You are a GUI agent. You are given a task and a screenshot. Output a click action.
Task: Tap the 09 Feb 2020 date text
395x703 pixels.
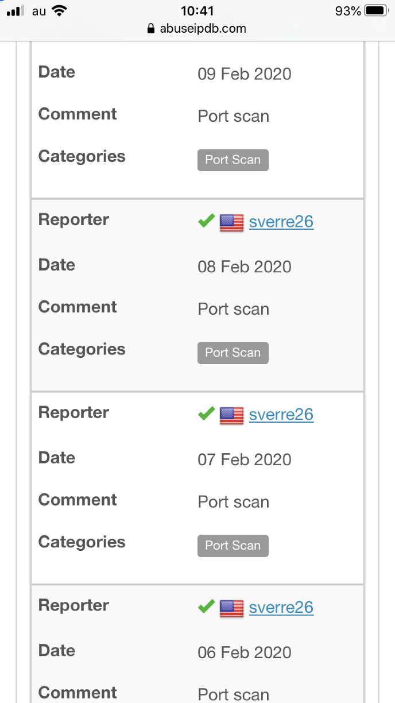coord(245,74)
